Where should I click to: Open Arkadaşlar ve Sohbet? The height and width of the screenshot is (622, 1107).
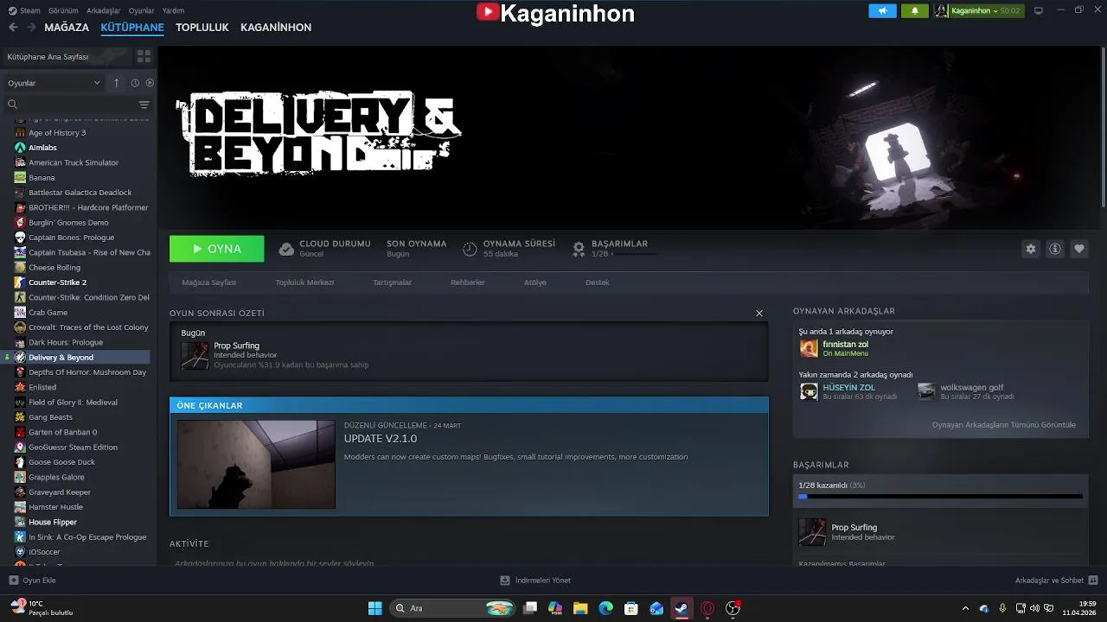click(1056, 581)
